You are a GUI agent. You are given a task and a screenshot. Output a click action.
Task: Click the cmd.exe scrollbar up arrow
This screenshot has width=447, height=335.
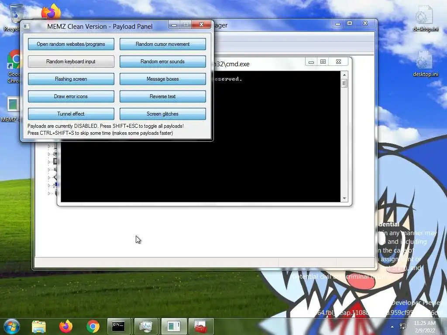[344, 75]
